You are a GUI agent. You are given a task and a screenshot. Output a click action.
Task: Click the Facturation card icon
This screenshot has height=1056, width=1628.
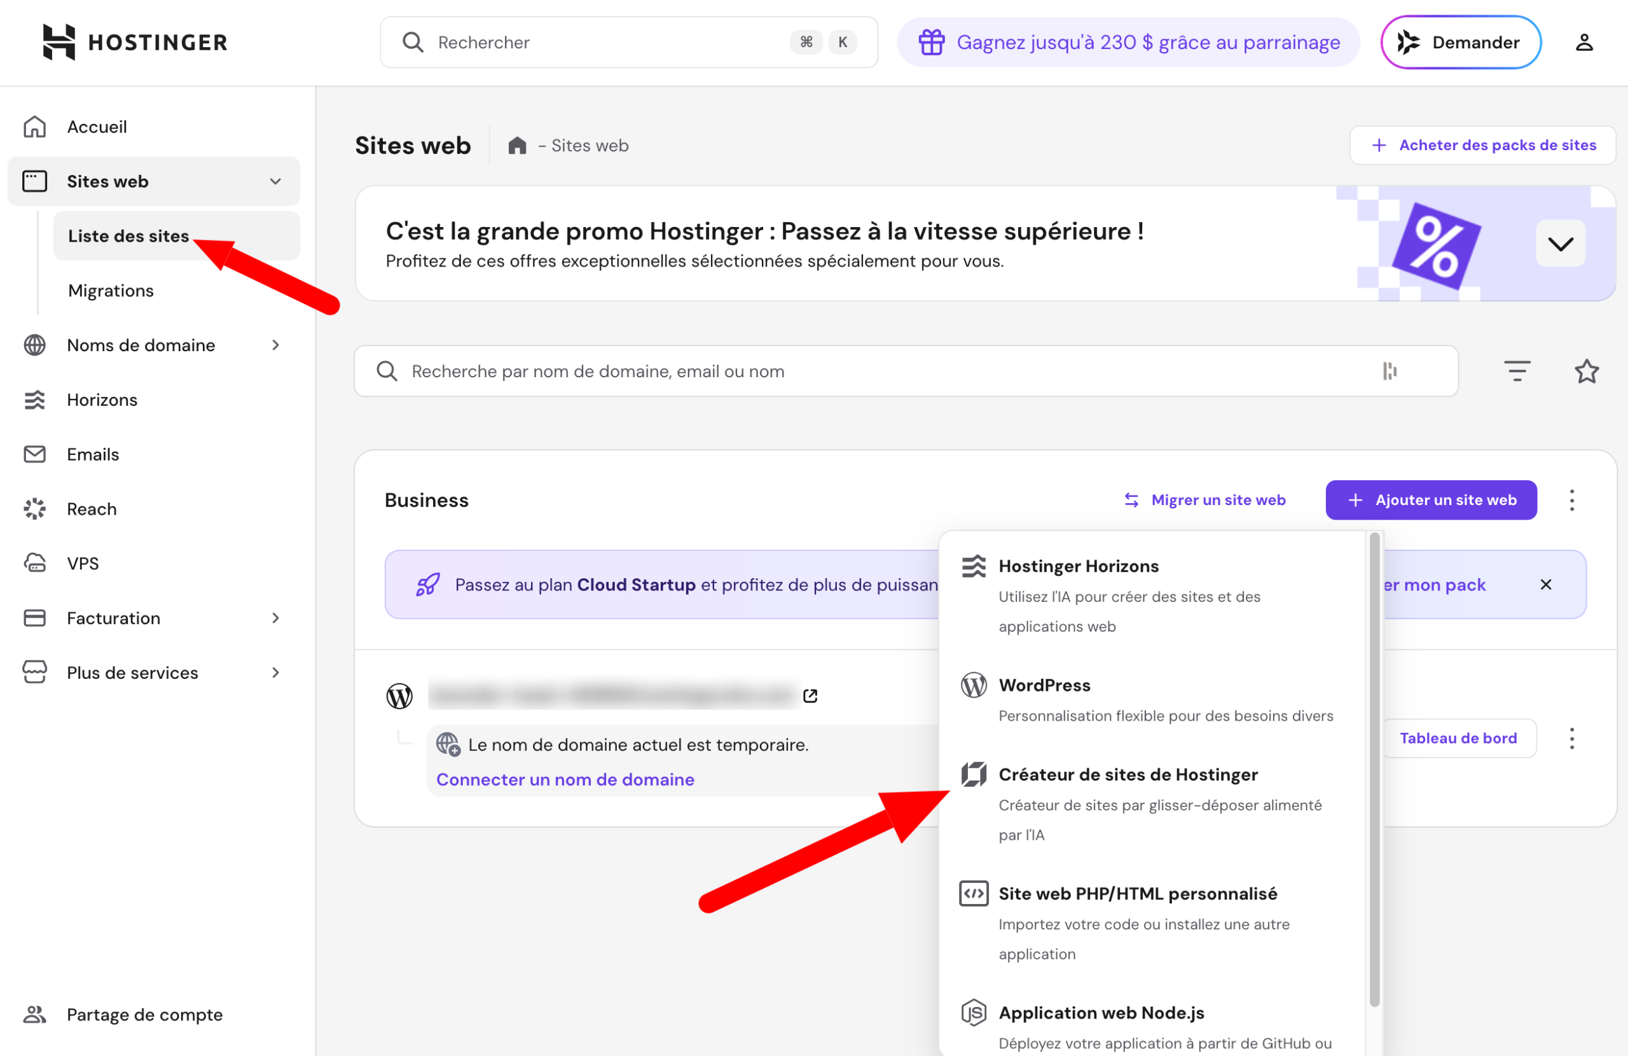(x=34, y=618)
